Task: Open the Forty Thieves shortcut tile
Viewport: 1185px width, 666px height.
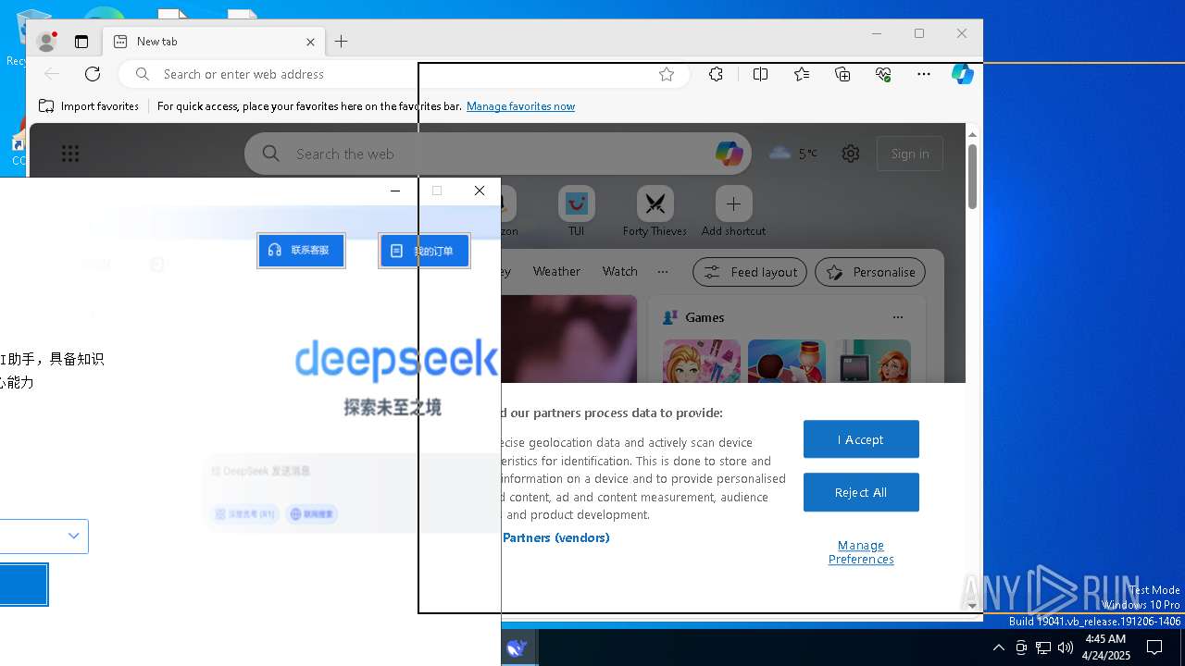Action: click(655, 211)
